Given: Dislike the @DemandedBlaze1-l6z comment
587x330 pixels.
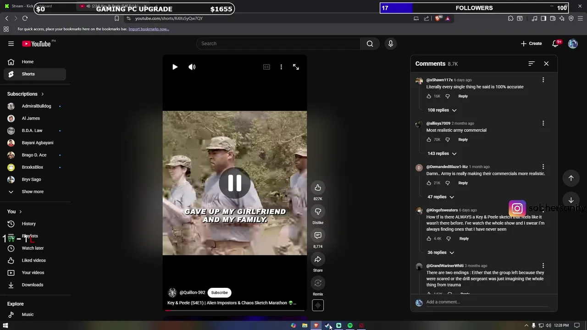Looking at the screenshot, I should click(448, 183).
